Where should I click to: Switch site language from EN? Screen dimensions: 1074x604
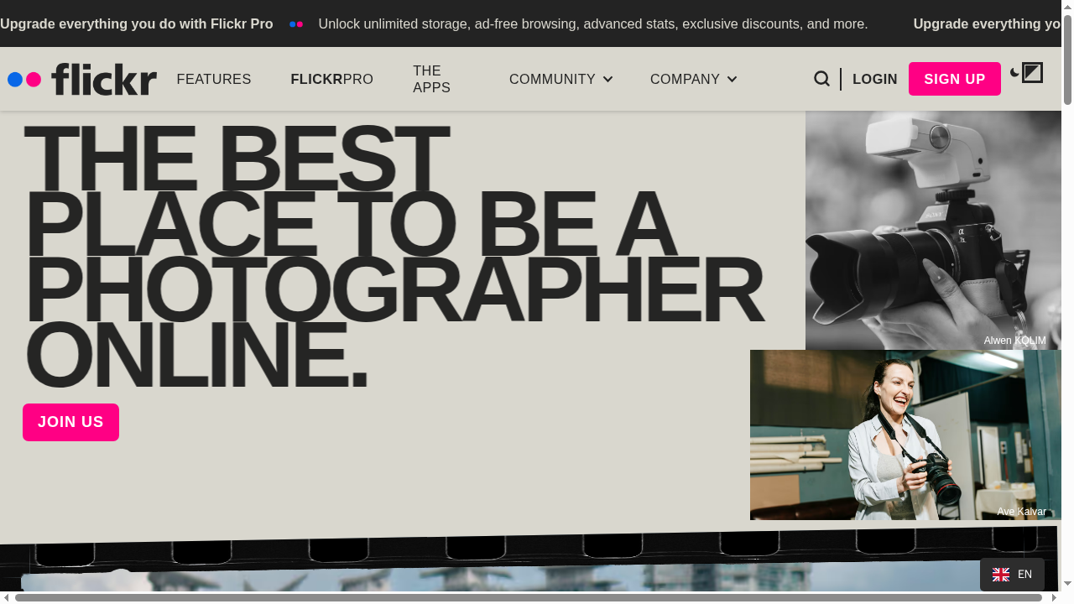tap(1013, 575)
